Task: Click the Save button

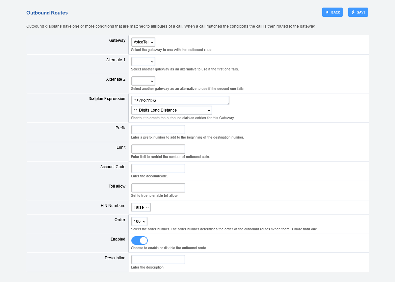Action: click(358, 12)
